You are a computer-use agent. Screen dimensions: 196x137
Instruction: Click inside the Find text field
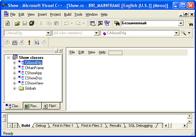tap(149, 23)
